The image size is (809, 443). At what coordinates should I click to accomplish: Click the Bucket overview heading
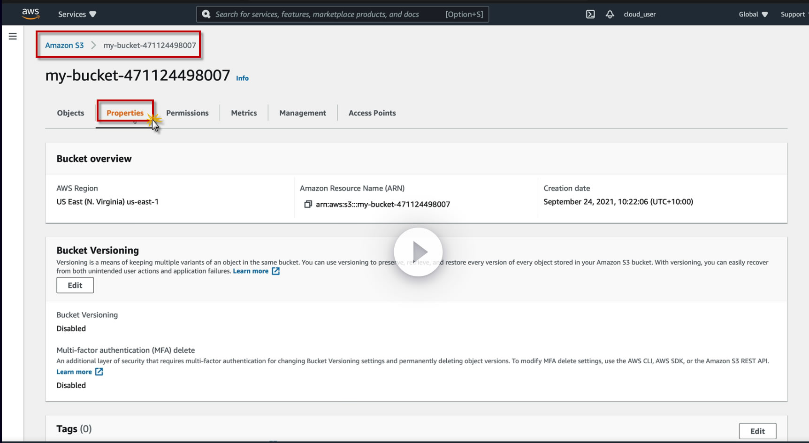94,159
